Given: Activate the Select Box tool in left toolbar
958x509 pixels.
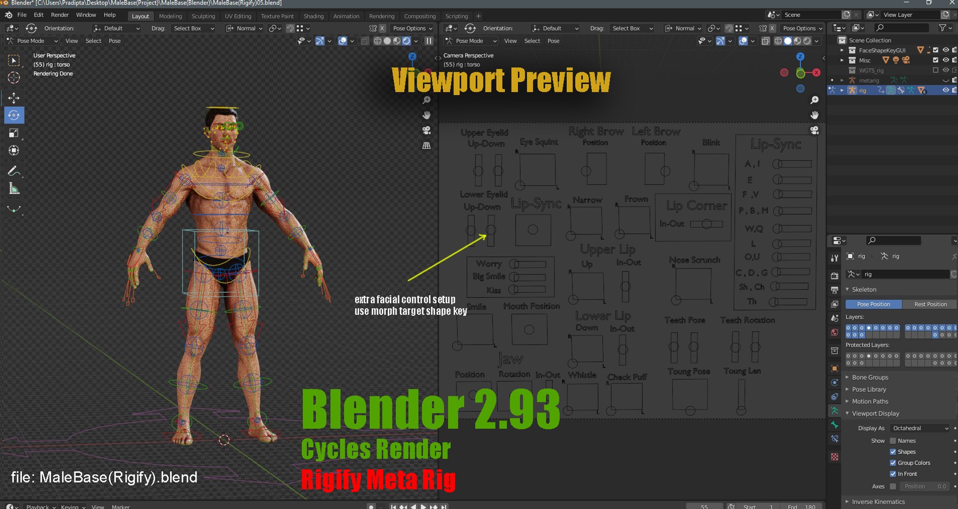Looking at the screenshot, I should (x=14, y=60).
